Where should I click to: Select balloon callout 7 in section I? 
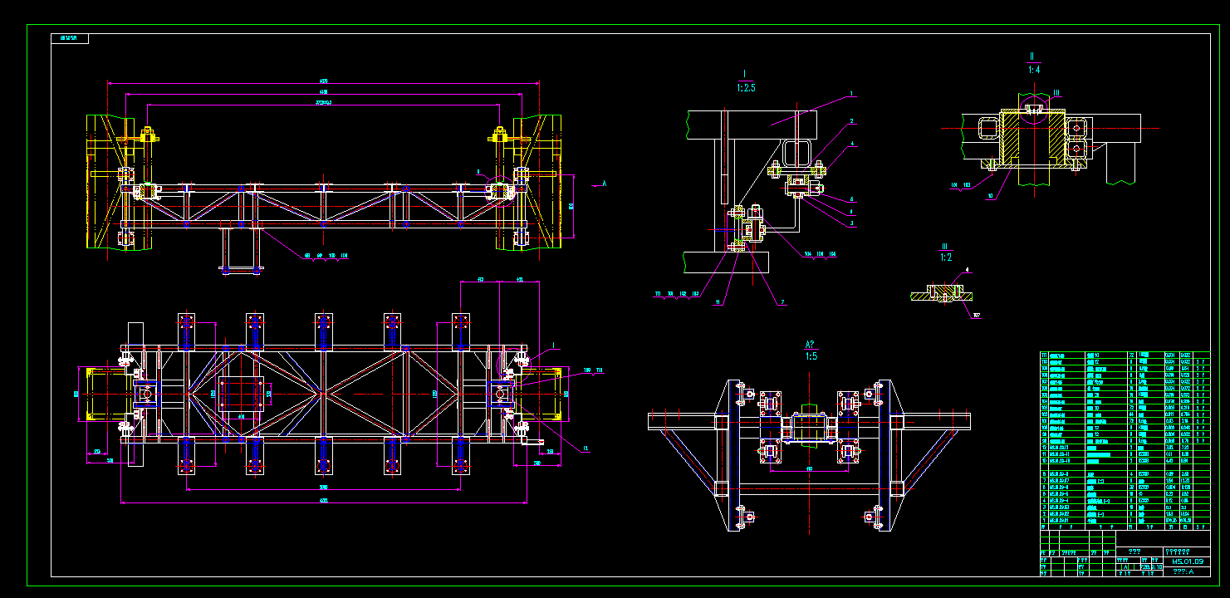tap(783, 301)
